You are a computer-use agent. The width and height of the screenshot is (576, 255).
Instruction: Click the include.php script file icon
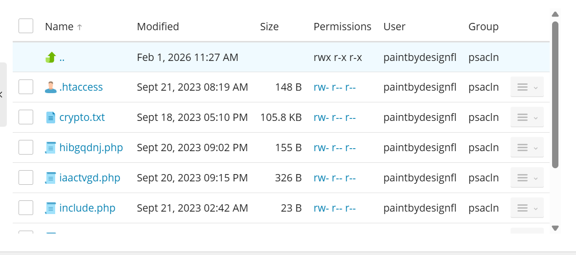pos(51,208)
